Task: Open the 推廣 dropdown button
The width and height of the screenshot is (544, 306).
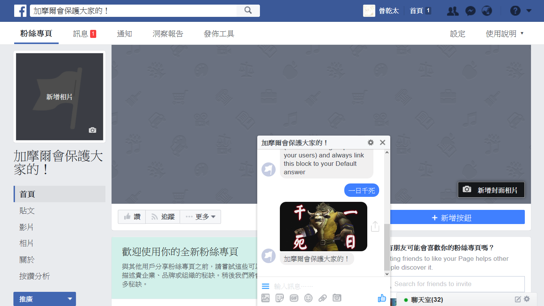Action: click(x=44, y=299)
